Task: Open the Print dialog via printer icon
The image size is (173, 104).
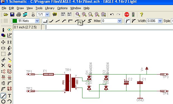Action: [x=19, y=14]
